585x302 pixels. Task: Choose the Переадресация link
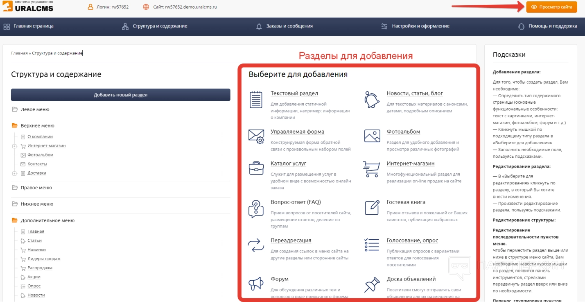[291, 241]
